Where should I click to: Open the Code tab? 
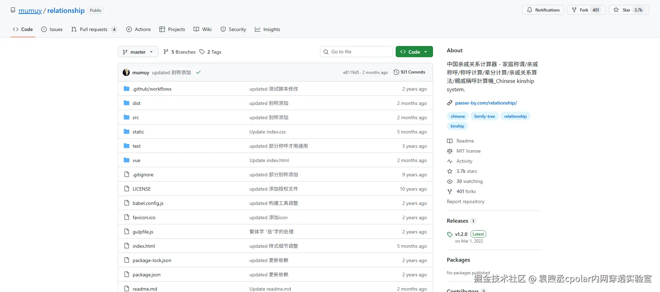[x=23, y=29]
